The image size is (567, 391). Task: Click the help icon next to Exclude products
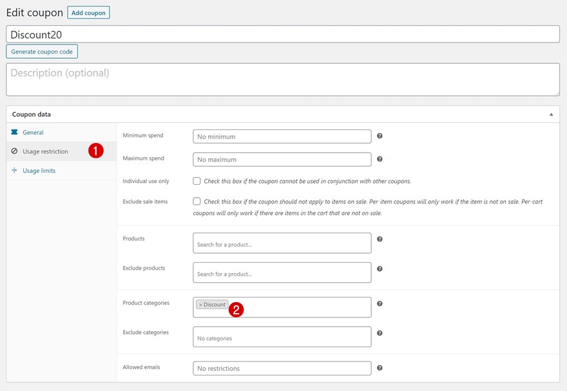click(380, 269)
